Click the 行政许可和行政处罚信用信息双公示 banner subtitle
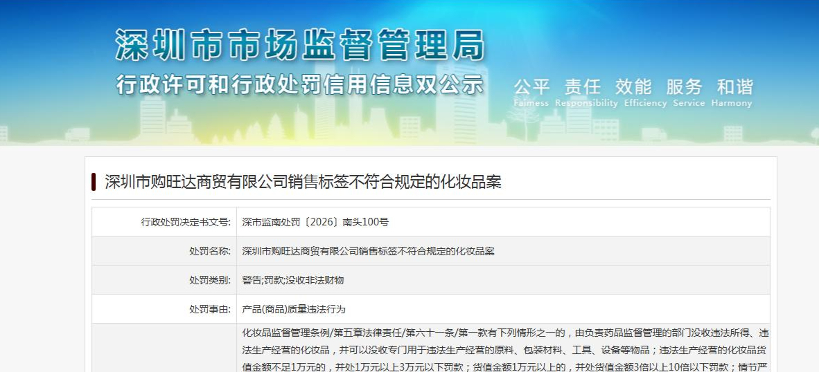Viewport: 819px width, 372px height. click(300, 85)
